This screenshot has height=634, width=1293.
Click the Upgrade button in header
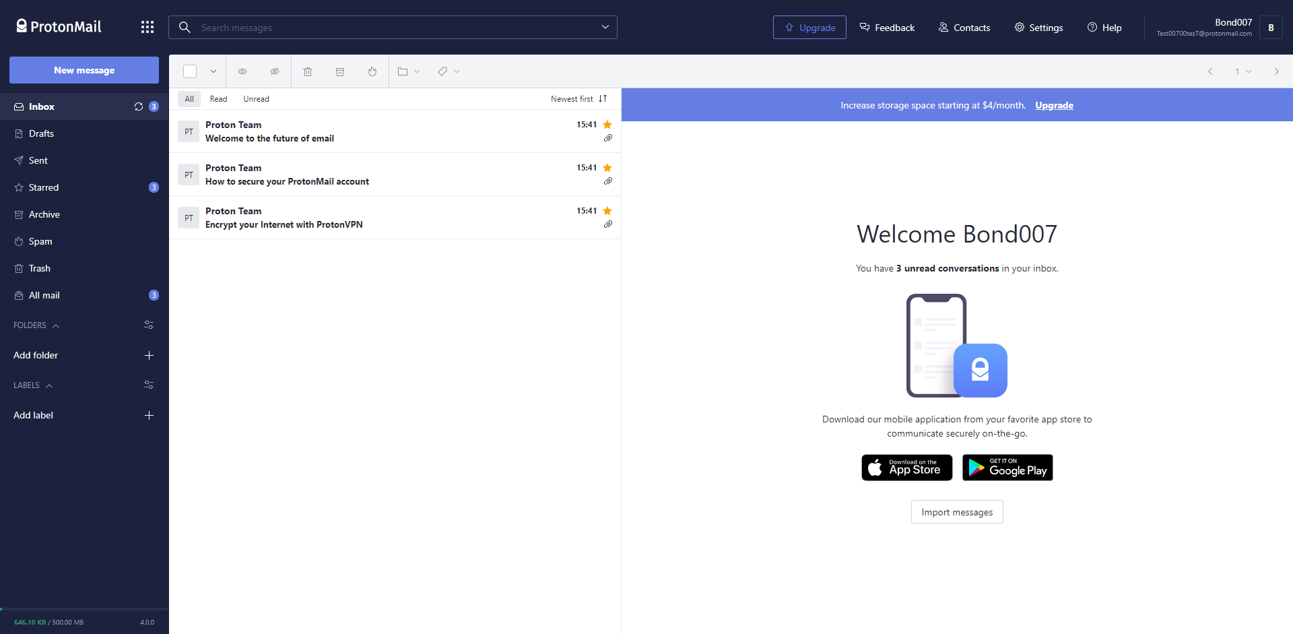point(809,28)
